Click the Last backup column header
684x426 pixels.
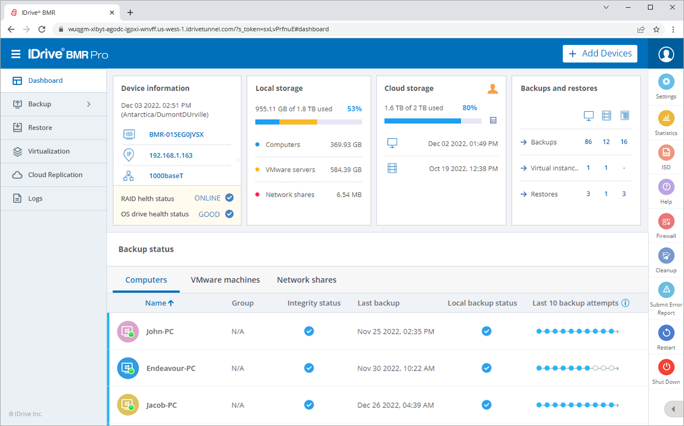[x=378, y=303]
